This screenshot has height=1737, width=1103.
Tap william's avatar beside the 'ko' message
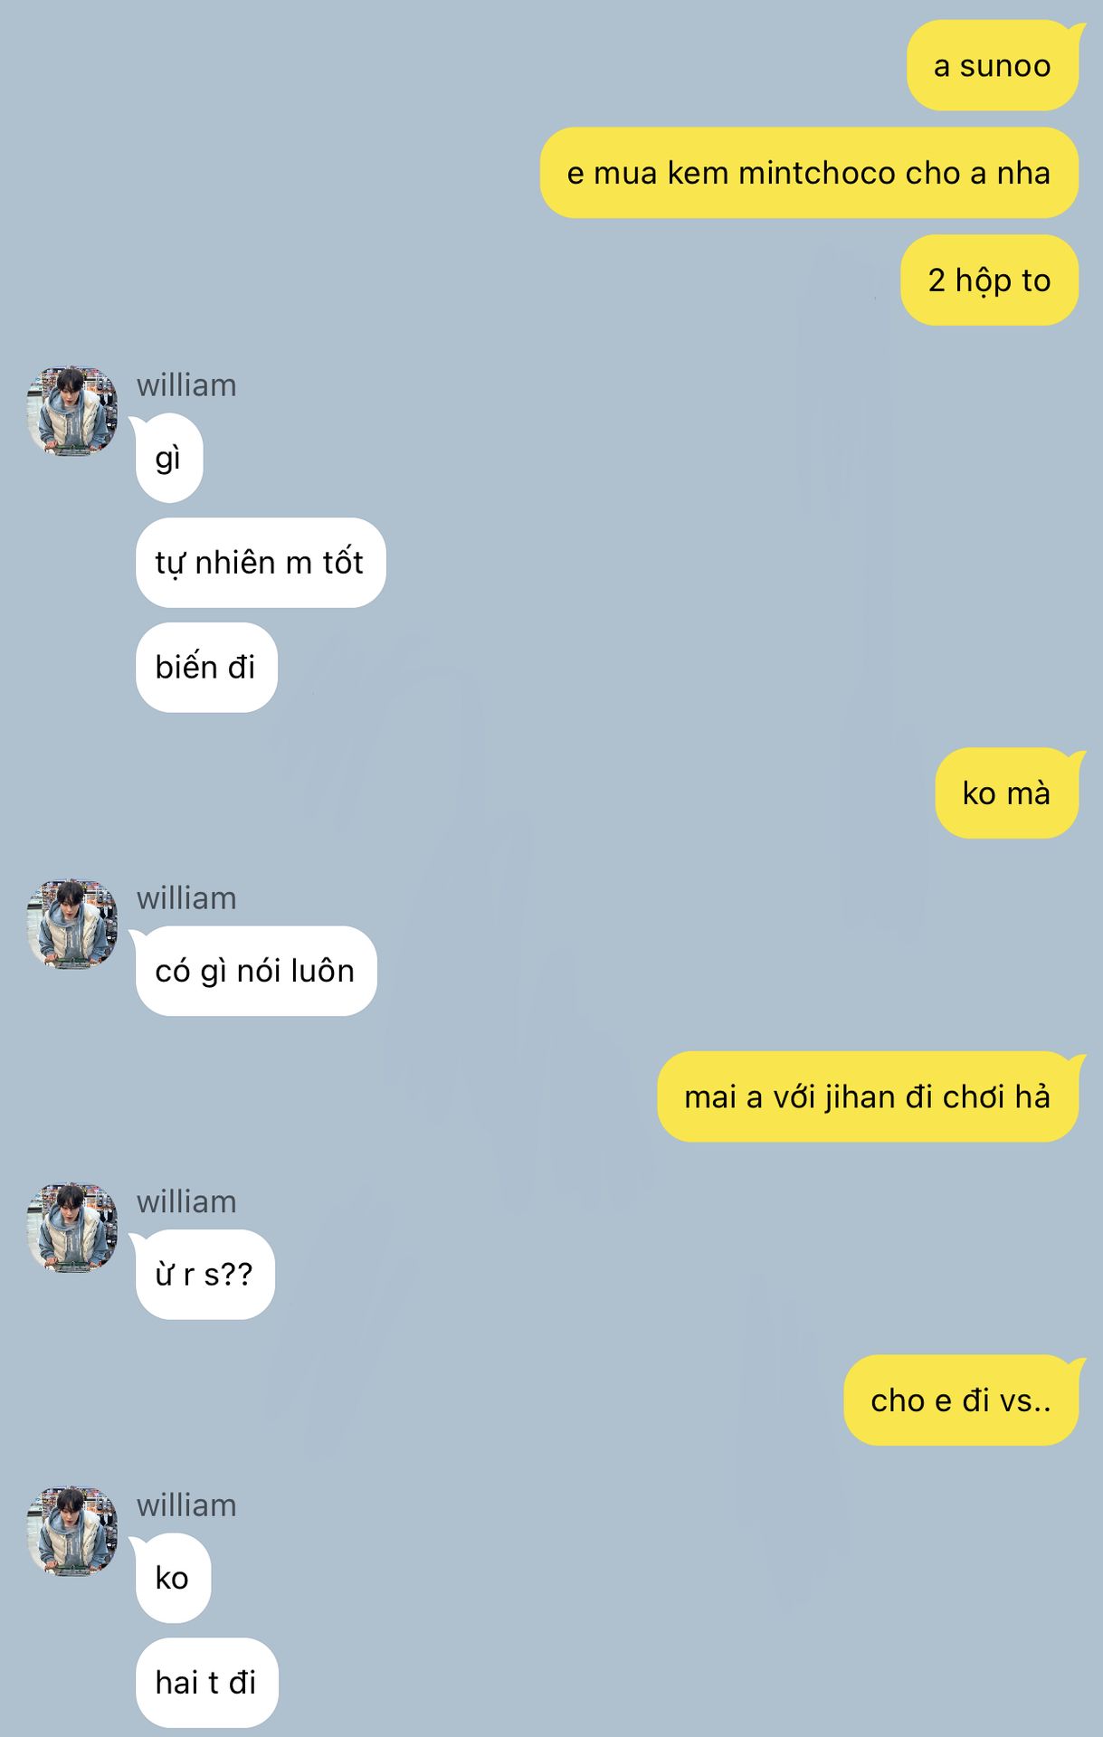72,1531
